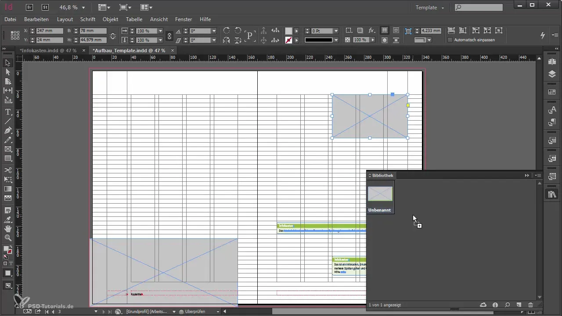Choose the Scissors tool
Screen dimensions: 562x316
[8, 170]
